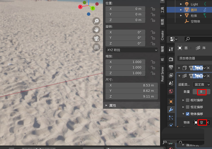Toggle the lock for rotation X

click(153, 32)
